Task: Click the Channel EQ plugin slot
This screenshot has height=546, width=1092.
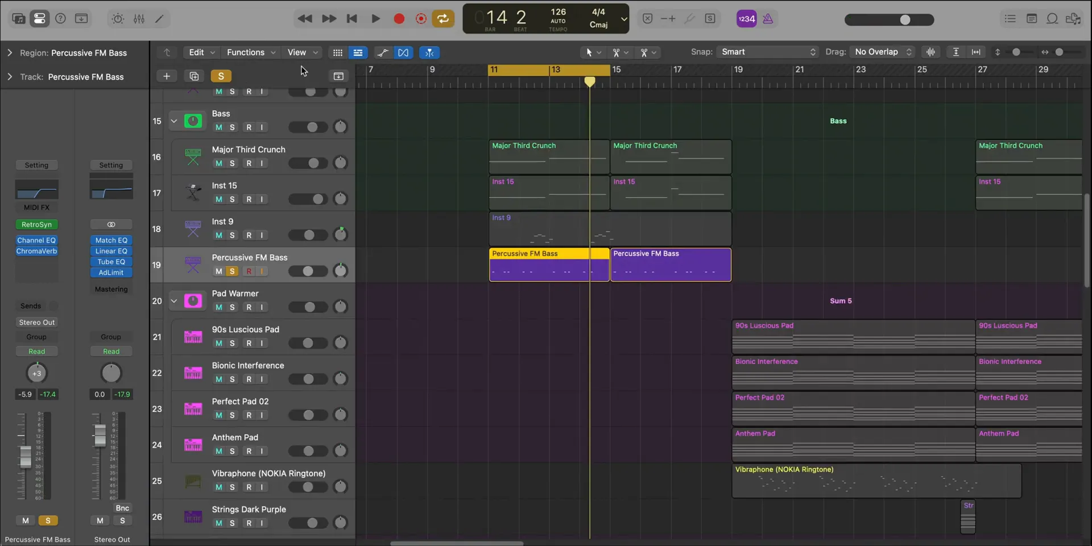Action: [36, 241]
